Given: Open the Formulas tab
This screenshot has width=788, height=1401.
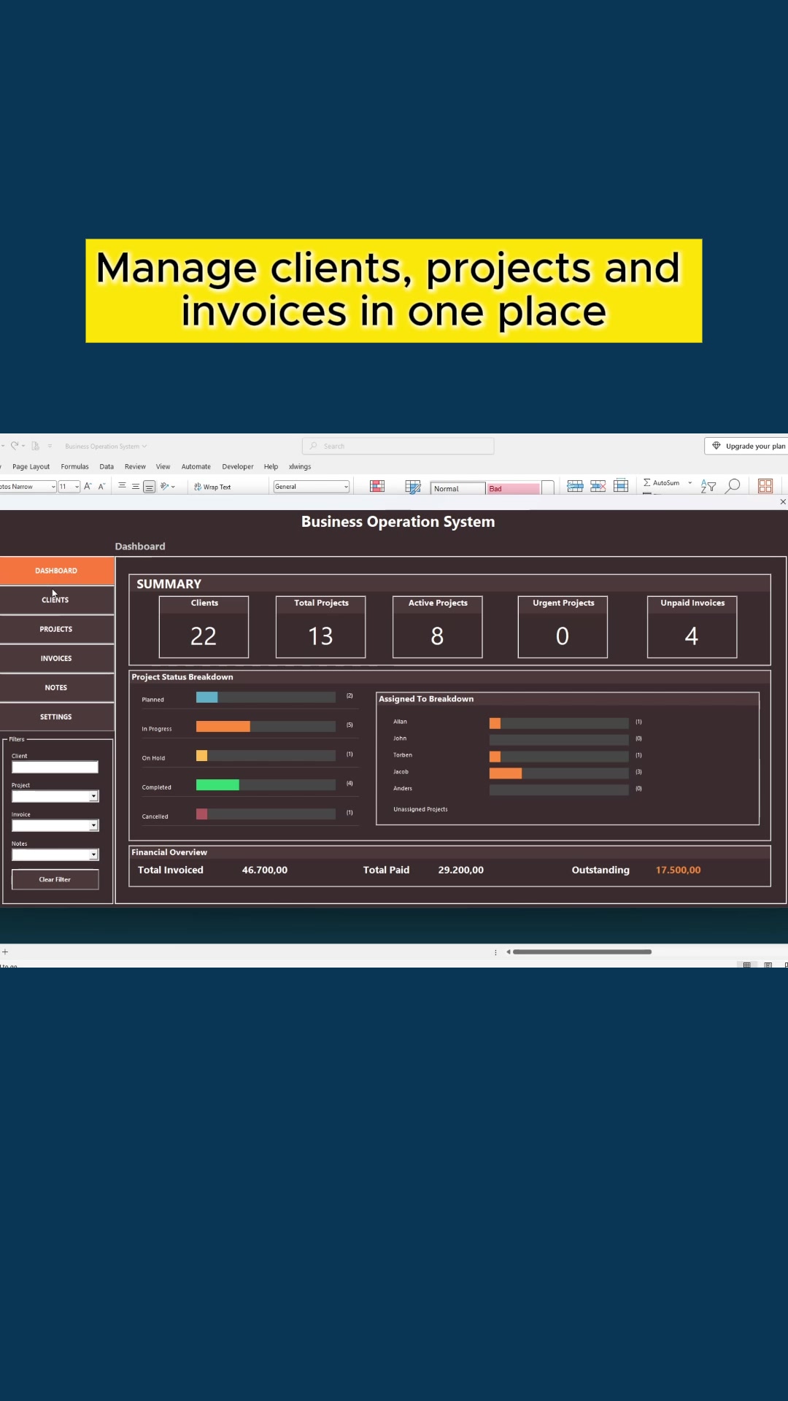Looking at the screenshot, I should coord(74,467).
